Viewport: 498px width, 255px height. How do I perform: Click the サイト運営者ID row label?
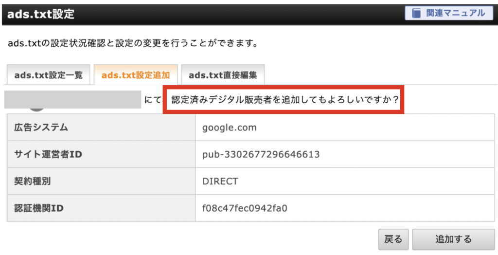(48, 155)
